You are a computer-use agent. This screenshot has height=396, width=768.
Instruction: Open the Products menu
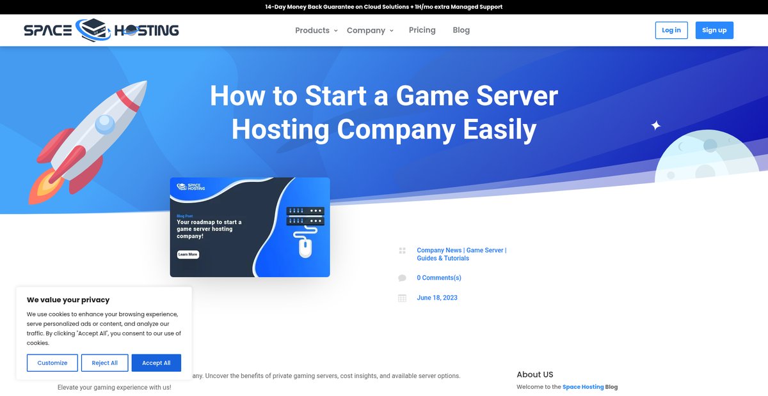tap(312, 30)
